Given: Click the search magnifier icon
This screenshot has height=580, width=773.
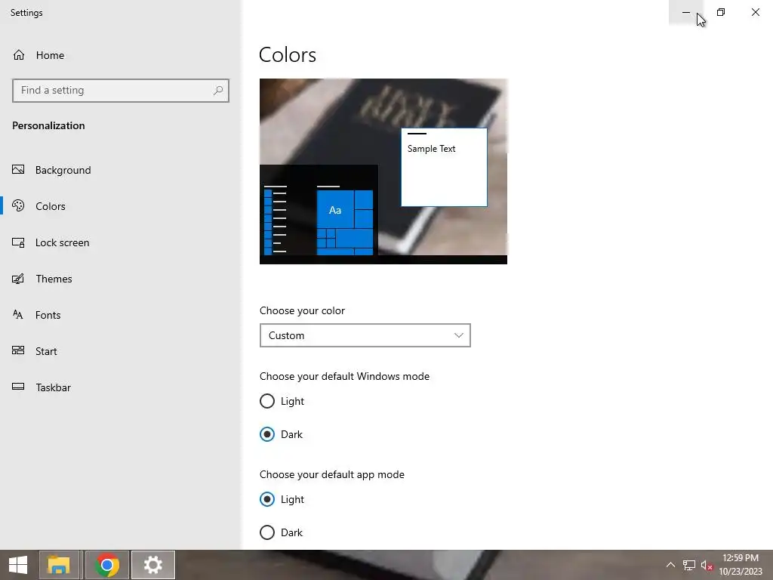Looking at the screenshot, I should tap(218, 91).
